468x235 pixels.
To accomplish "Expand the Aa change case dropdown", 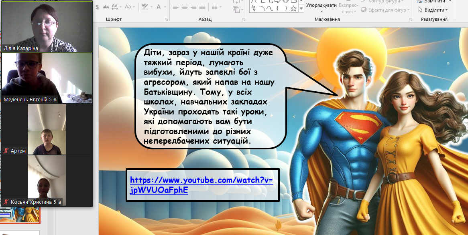I will (134, 7).
